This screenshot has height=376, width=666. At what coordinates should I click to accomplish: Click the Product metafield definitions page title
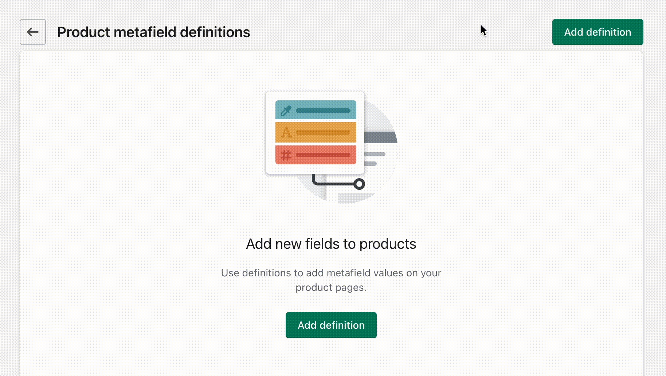[x=153, y=32]
